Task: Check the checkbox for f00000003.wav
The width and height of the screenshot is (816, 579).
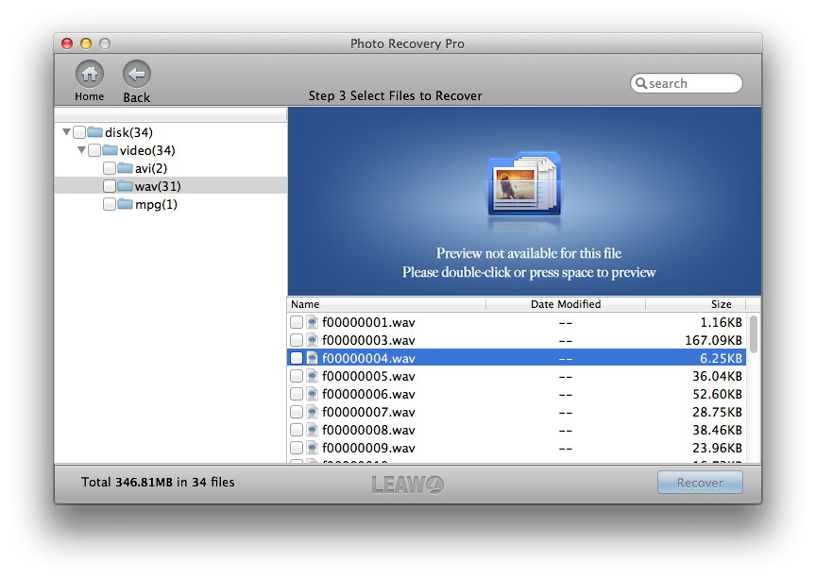Action: coord(297,340)
